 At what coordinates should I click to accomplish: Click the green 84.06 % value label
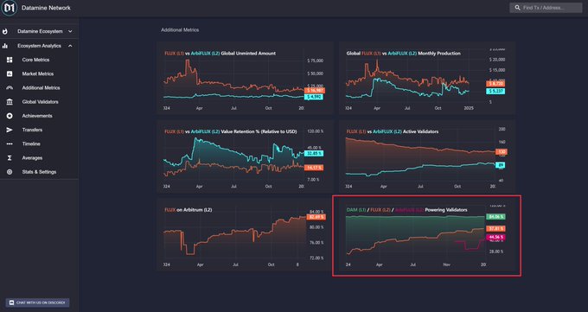click(495, 216)
